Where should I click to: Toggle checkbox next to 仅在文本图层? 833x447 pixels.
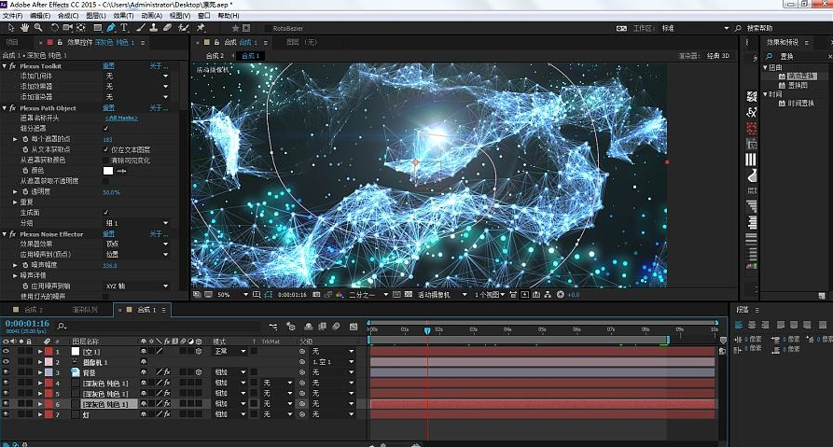click(x=105, y=150)
